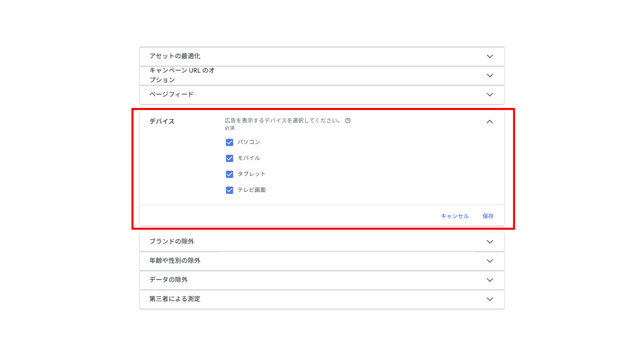Click the ページフィード section title text
Screen dimensions: 643x361
[172, 94]
